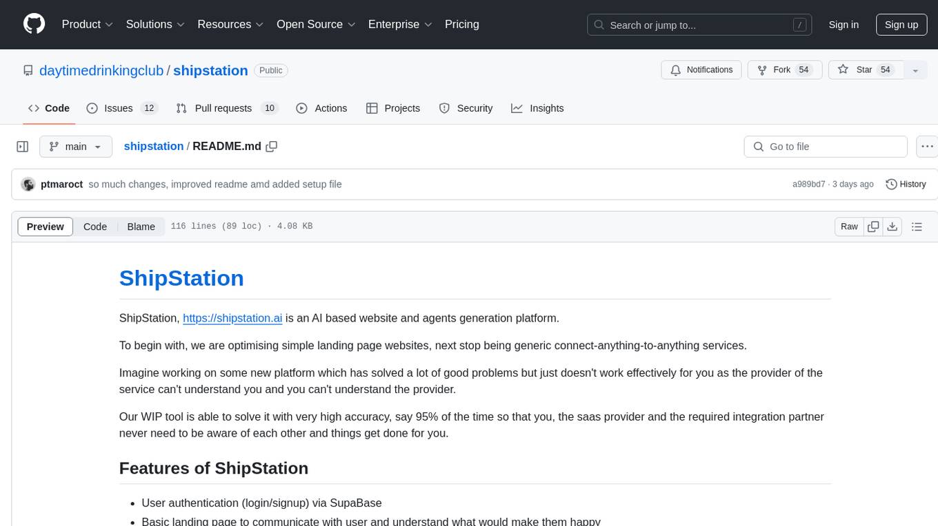This screenshot has width=938, height=526.
Task: Click the Pull requests count badge 10
Action: (x=270, y=108)
